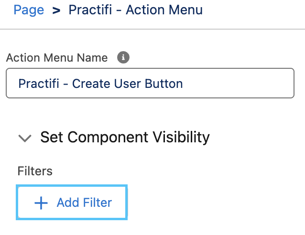Click the Set Component Visibility heading
Viewport: 305px width, 235px height.
tap(125, 138)
